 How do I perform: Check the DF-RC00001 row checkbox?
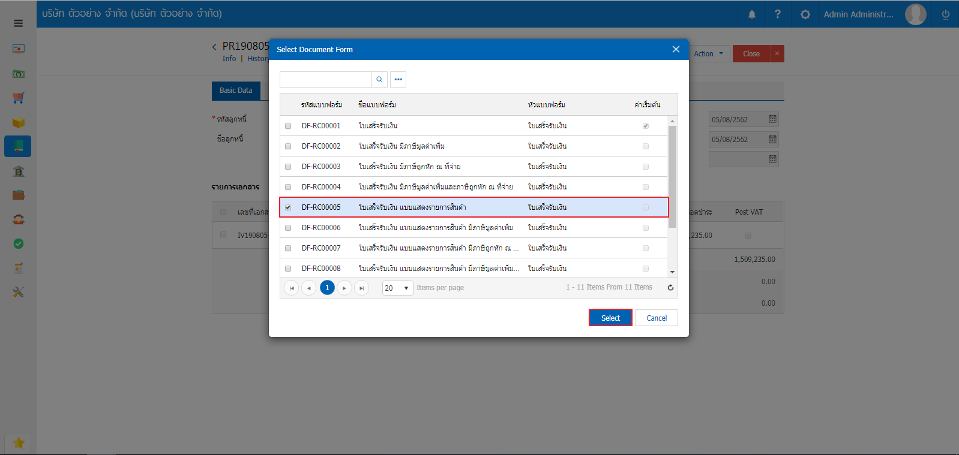288,126
